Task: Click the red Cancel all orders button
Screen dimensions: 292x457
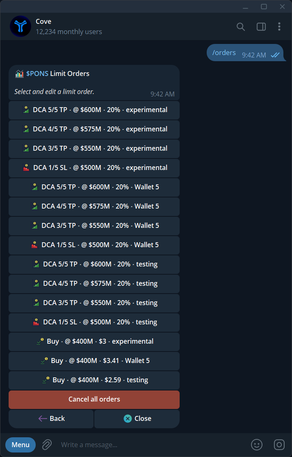Action: click(x=94, y=399)
